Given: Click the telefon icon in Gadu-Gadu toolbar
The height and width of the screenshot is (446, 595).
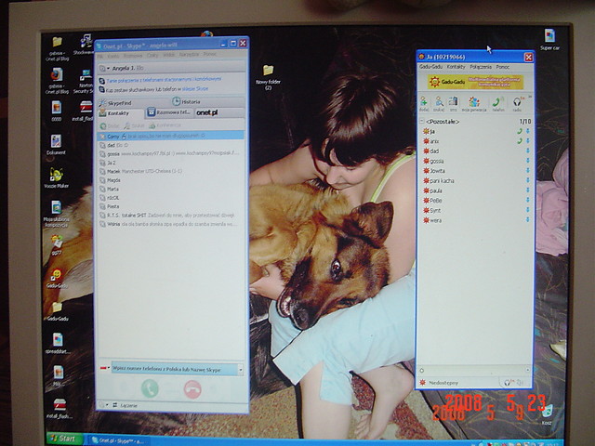Looking at the screenshot, I should click(498, 103).
